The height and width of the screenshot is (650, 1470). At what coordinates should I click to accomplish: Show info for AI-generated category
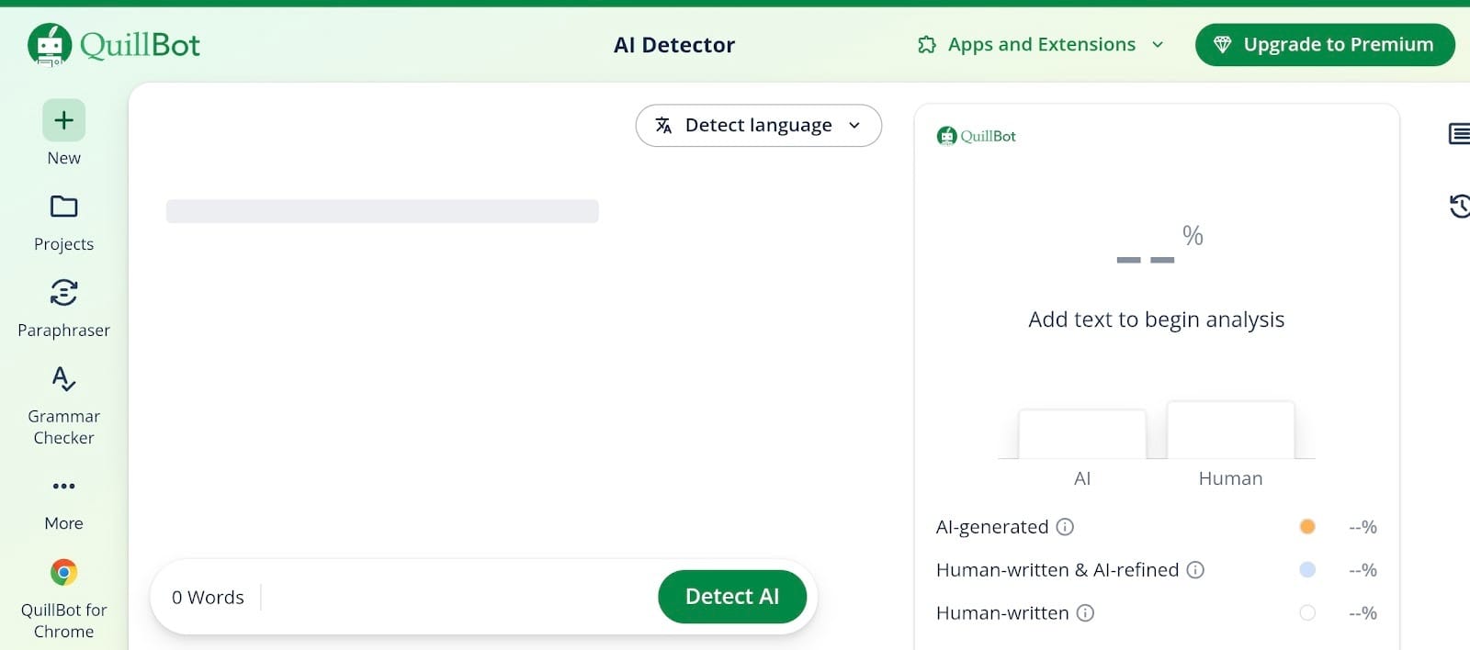pos(1065,527)
